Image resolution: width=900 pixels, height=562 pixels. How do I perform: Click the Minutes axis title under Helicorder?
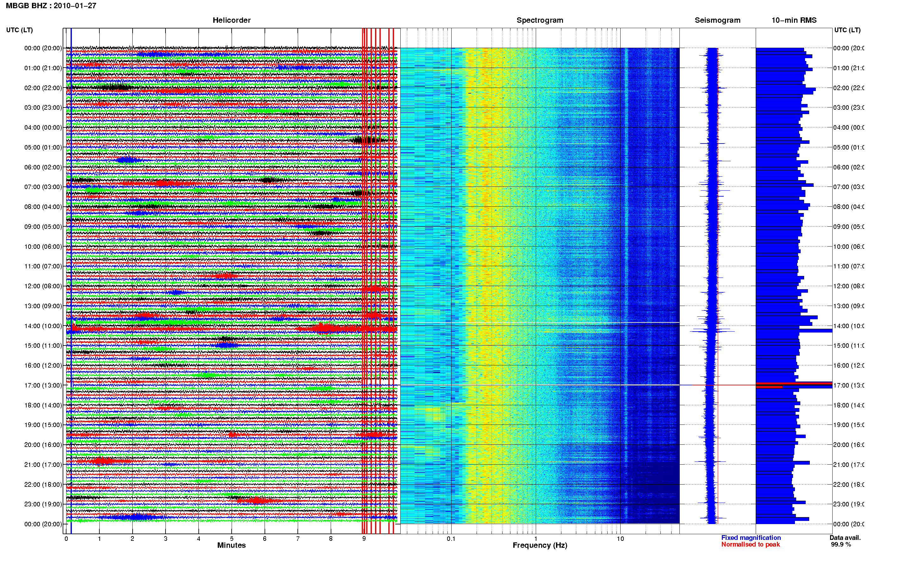(231, 545)
